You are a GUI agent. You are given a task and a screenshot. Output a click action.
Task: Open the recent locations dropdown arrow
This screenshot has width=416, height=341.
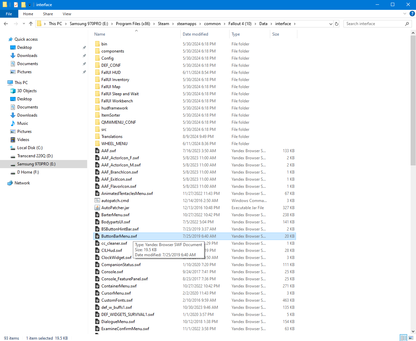[x=23, y=24]
